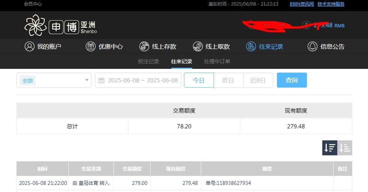
Task: Click the total balance 279.48 cell
Action: pos(296,127)
